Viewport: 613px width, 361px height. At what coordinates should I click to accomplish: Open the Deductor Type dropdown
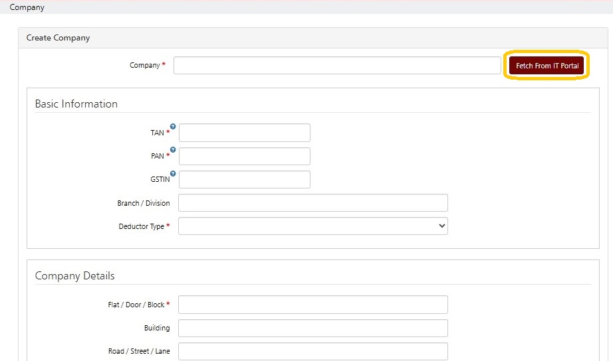coord(312,226)
